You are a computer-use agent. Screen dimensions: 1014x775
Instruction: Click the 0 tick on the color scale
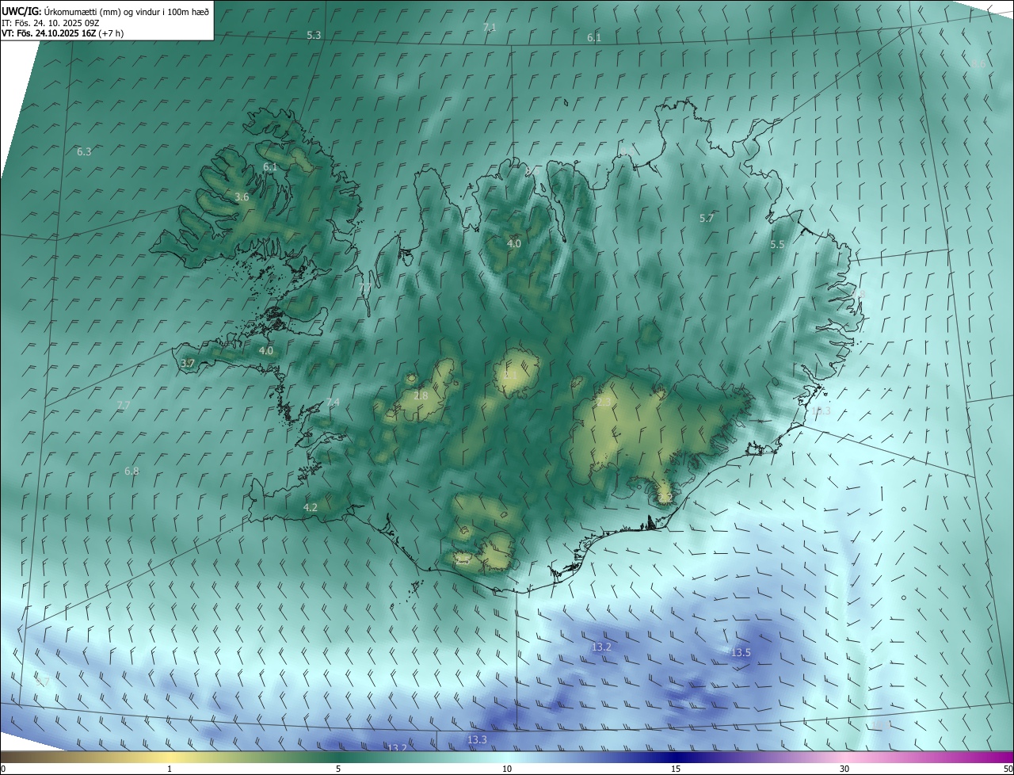tap(2, 769)
